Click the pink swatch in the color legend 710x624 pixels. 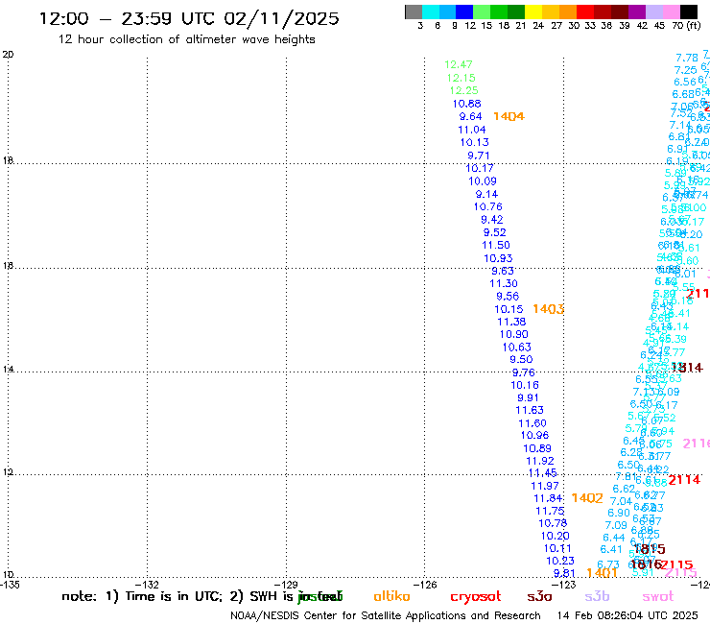tap(671, 12)
